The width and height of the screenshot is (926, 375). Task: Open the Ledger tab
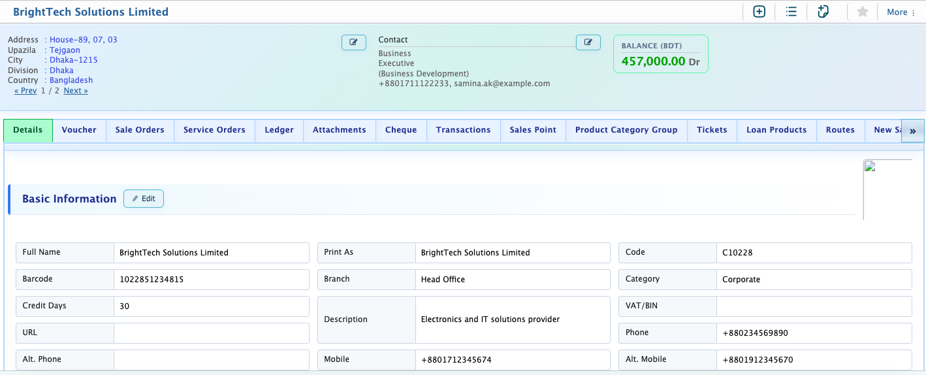tap(279, 131)
